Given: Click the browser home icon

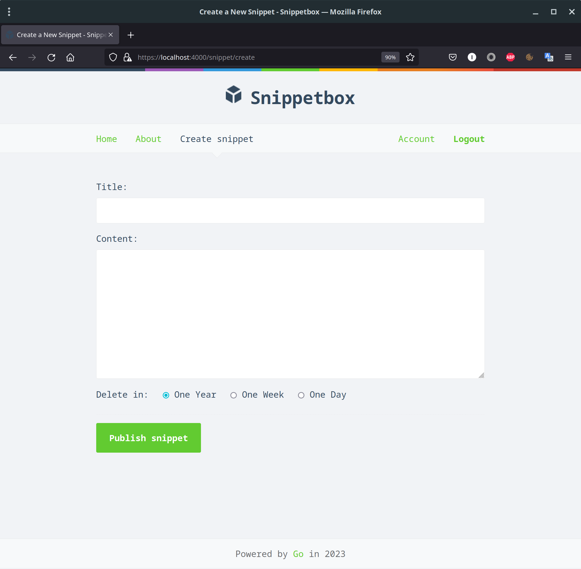Looking at the screenshot, I should [70, 57].
